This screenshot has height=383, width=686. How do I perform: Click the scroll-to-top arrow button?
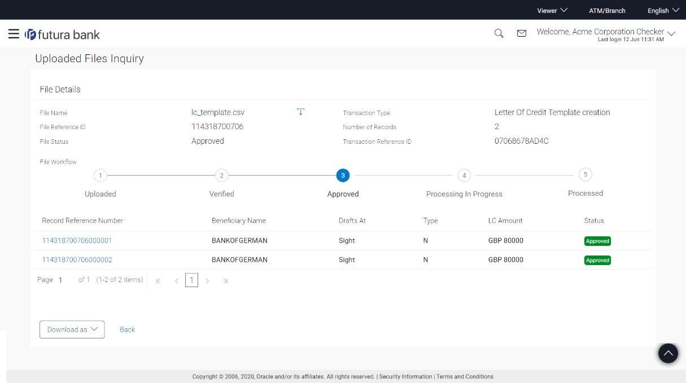tap(668, 353)
